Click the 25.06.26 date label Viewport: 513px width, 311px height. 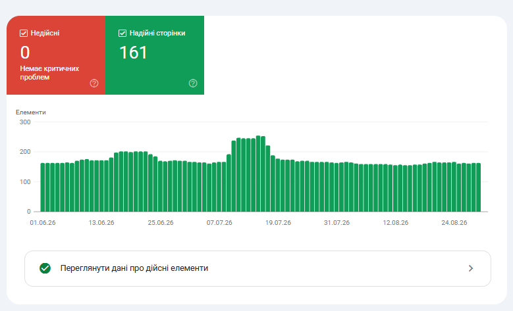point(160,223)
